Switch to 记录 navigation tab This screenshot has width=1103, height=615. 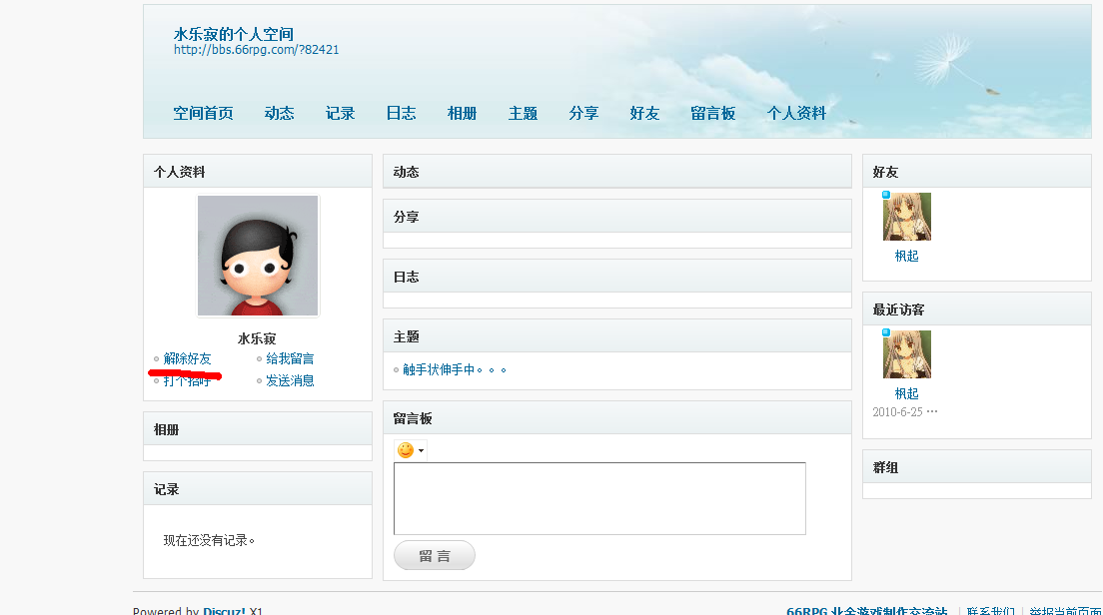[x=340, y=113]
